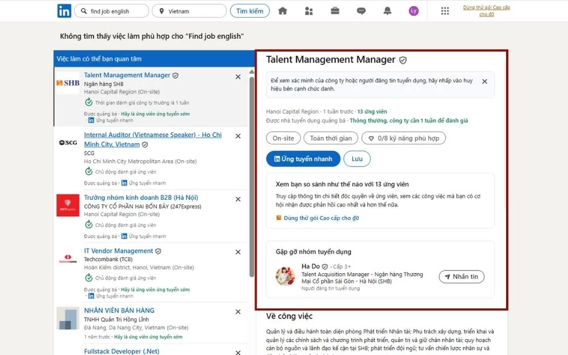Open the My Network icon

coord(308,10)
